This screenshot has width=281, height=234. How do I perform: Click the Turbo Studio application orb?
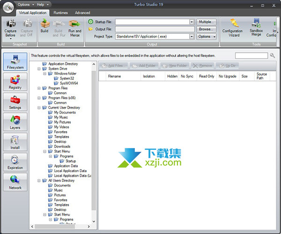coord(8,8)
